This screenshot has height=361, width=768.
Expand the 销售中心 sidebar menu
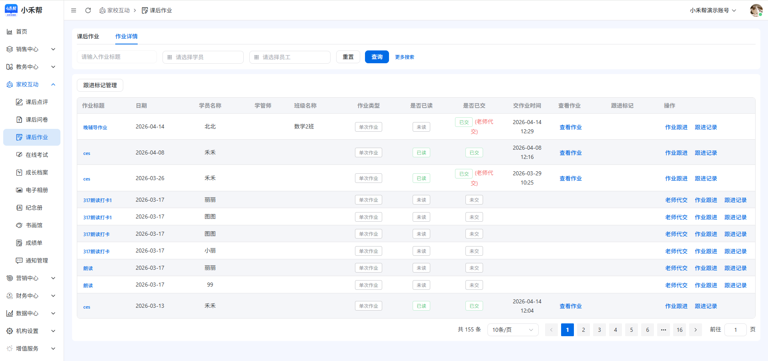click(x=31, y=49)
